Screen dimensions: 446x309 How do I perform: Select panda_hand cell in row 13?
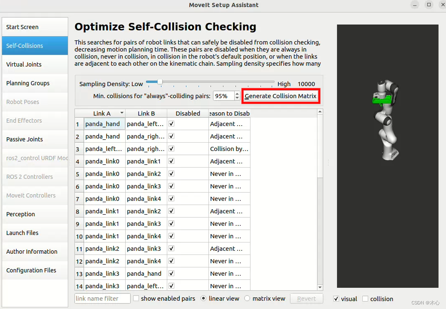coord(146,274)
